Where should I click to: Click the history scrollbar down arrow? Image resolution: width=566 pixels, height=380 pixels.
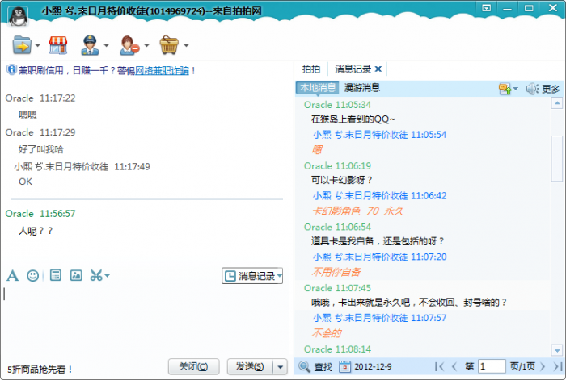point(557,349)
